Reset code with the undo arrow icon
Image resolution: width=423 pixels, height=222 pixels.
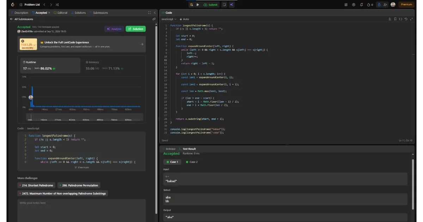coord(406,19)
